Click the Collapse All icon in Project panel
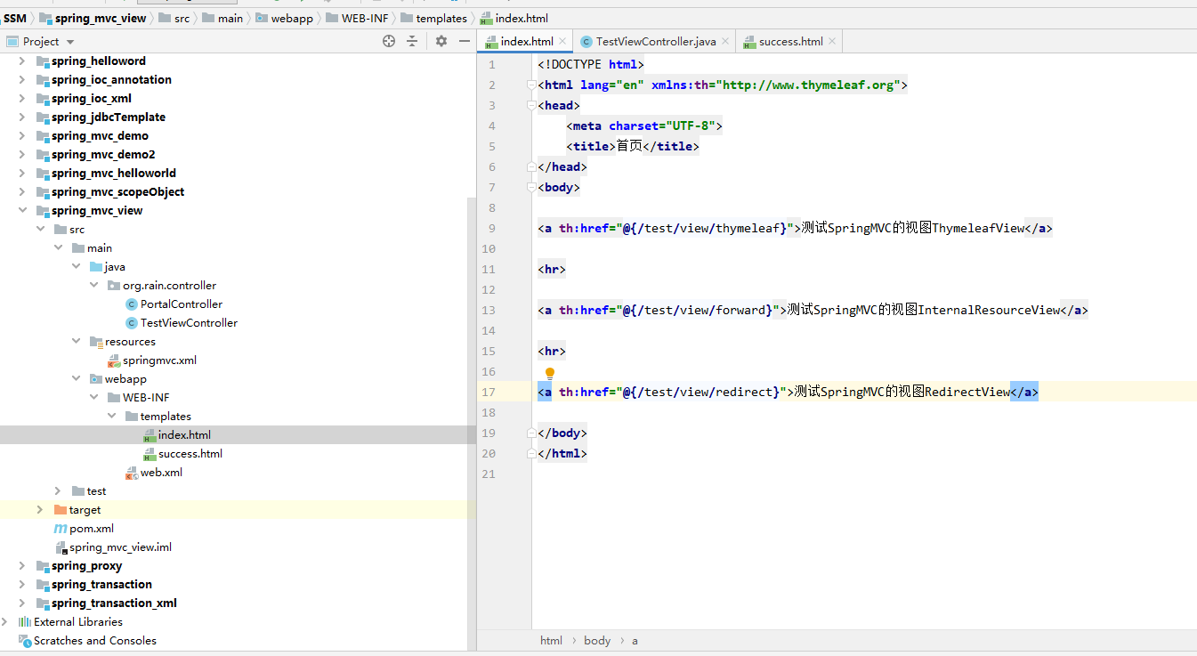The height and width of the screenshot is (656, 1197). 412,41
